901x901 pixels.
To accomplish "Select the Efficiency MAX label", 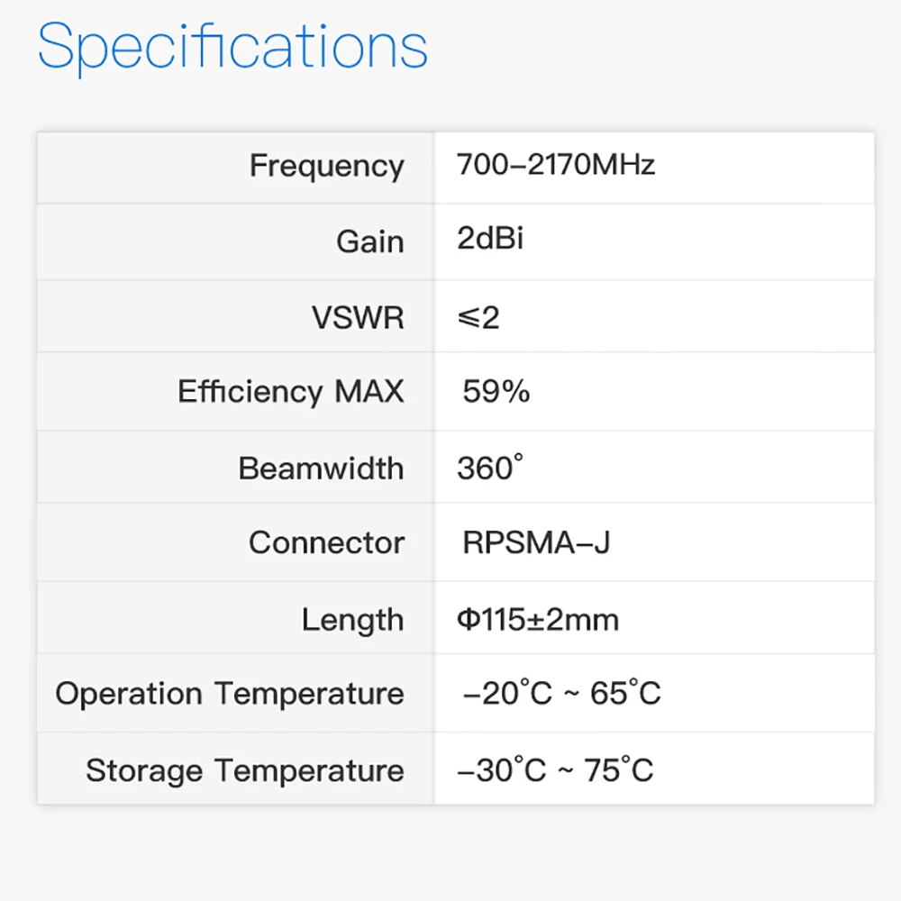I will coord(291,392).
